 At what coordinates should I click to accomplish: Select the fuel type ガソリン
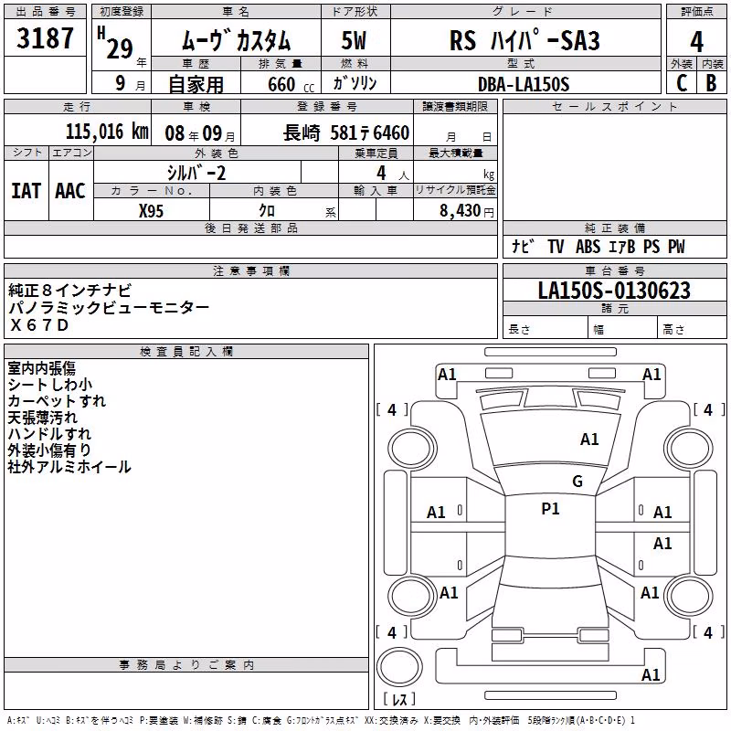pos(355,83)
